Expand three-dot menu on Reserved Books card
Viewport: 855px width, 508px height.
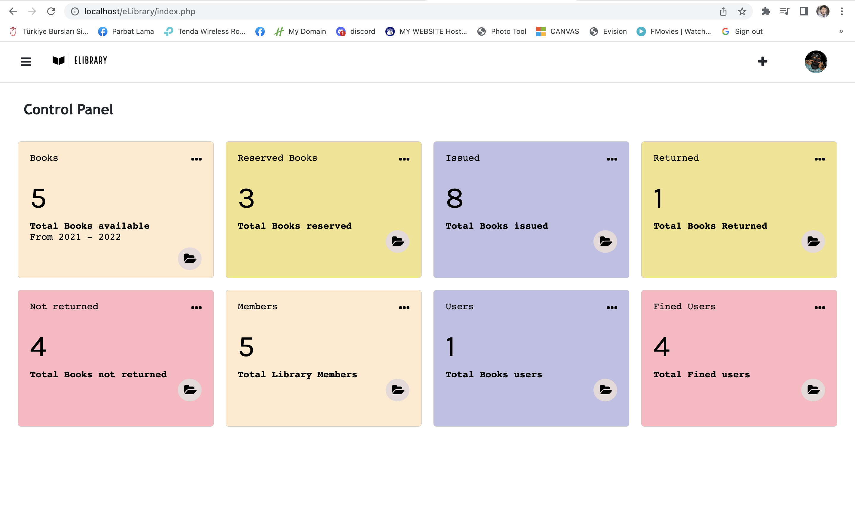pos(404,159)
